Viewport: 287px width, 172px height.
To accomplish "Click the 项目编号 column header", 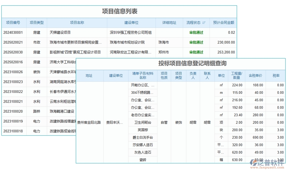I will (13, 23).
